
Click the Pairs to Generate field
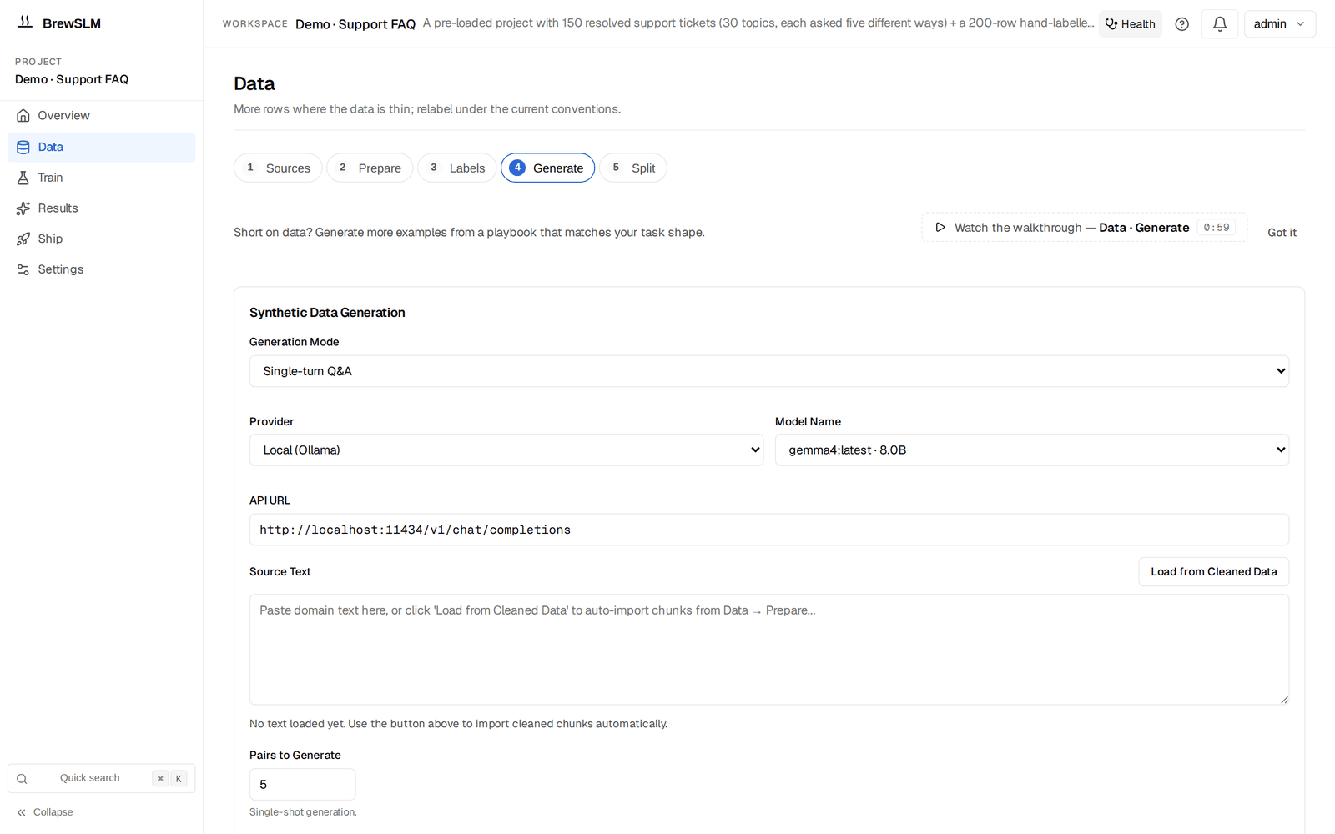302,785
